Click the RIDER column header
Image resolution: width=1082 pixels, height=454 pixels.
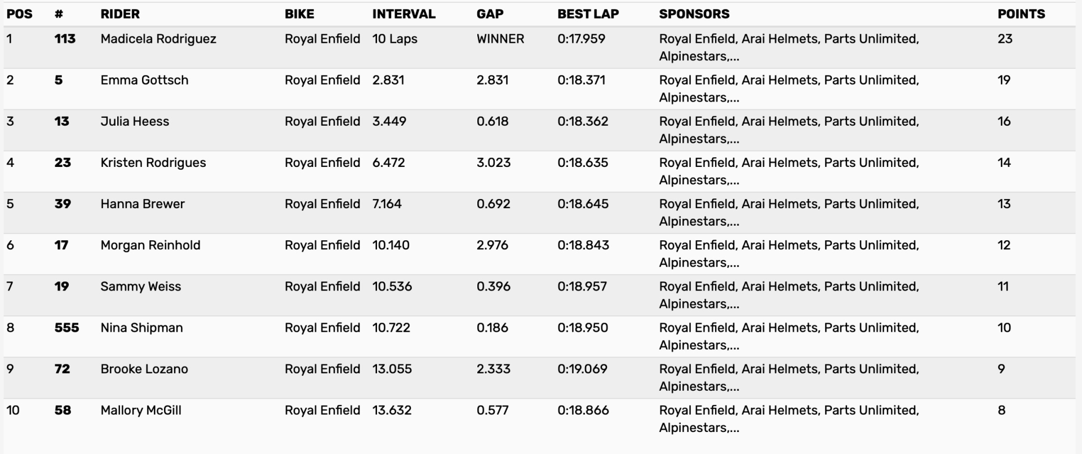pos(120,14)
